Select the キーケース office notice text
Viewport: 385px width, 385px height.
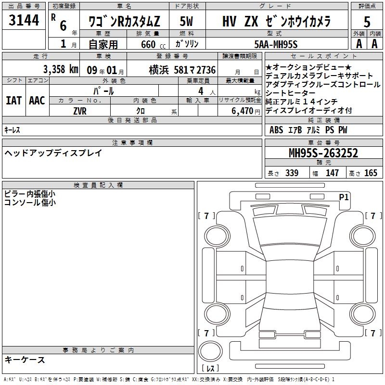pyautogui.click(x=25, y=359)
